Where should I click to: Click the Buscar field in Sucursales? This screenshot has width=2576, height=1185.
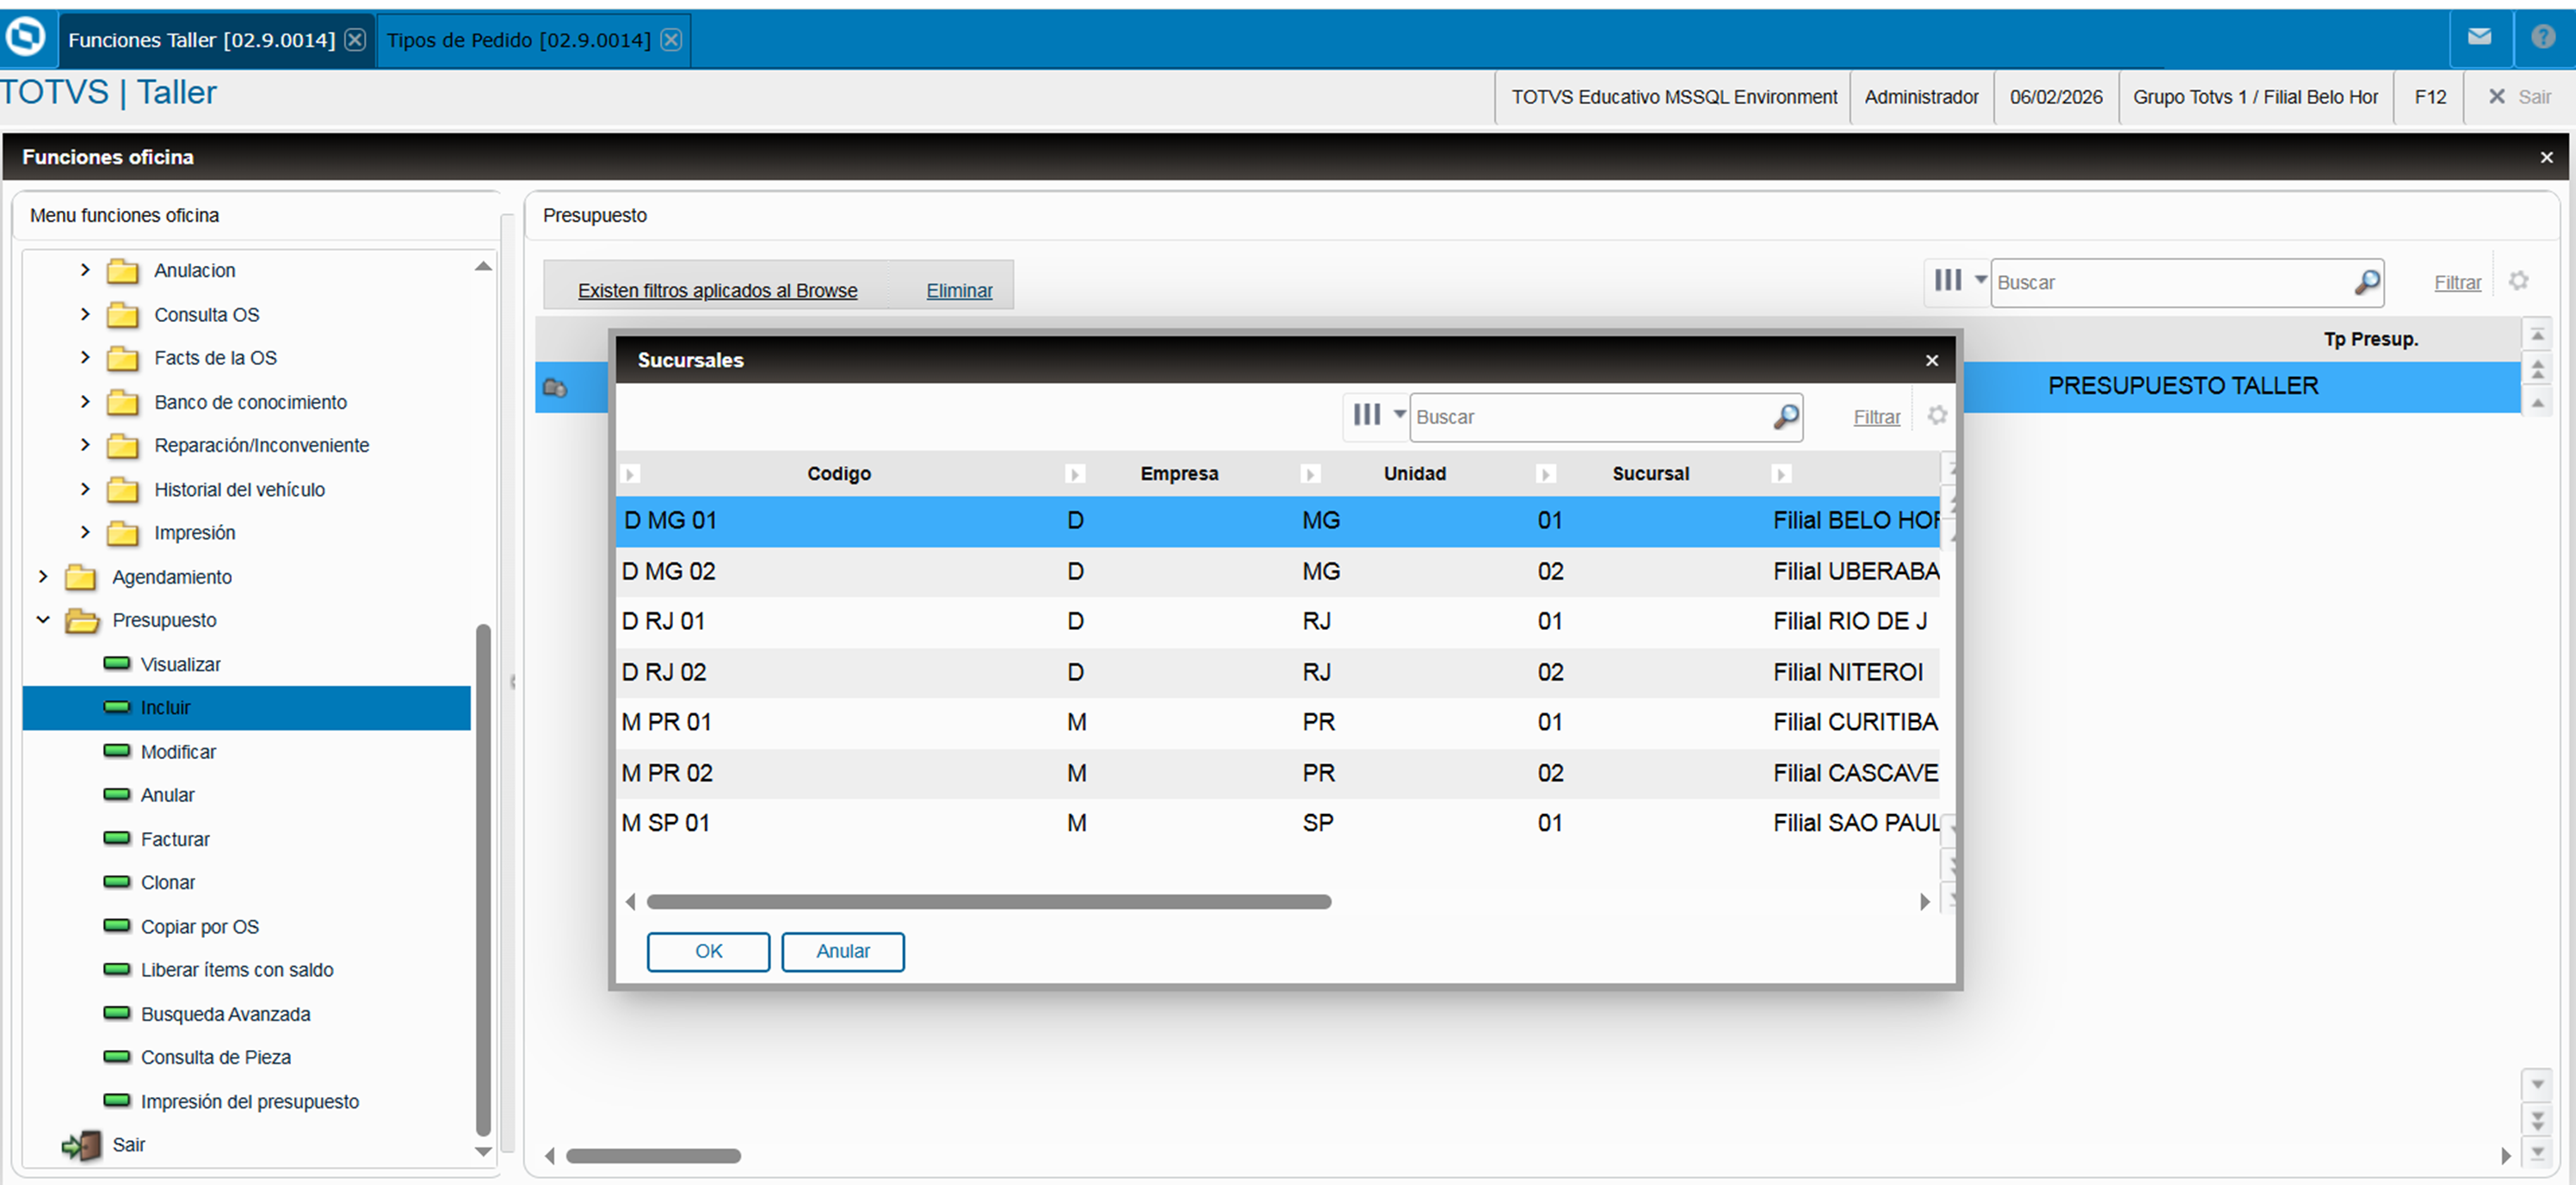pyautogui.click(x=1588, y=417)
